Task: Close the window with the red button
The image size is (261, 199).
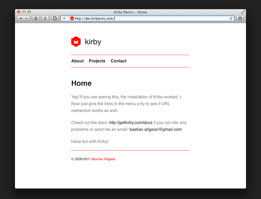Action: [19, 12]
